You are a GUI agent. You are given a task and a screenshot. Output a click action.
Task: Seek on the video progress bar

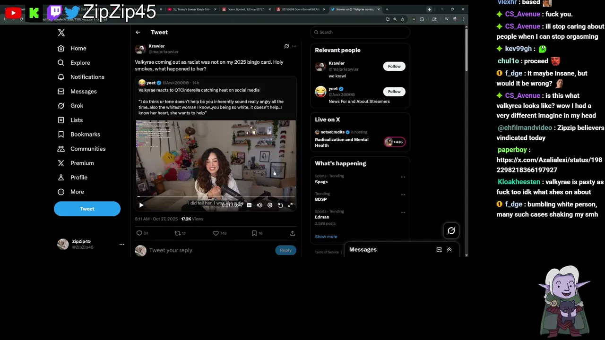[x=216, y=196]
